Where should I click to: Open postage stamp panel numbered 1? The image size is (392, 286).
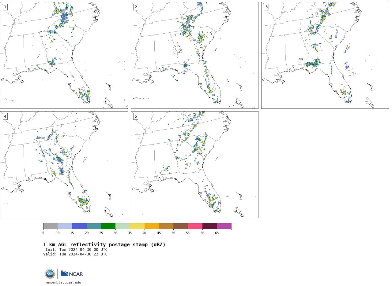point(64,55)
